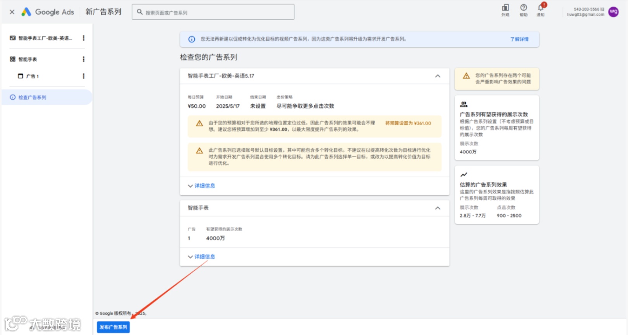628x335 pixels.
Task: Collapse the 智能手表 ad group section
Action: (x=438, y=208)
